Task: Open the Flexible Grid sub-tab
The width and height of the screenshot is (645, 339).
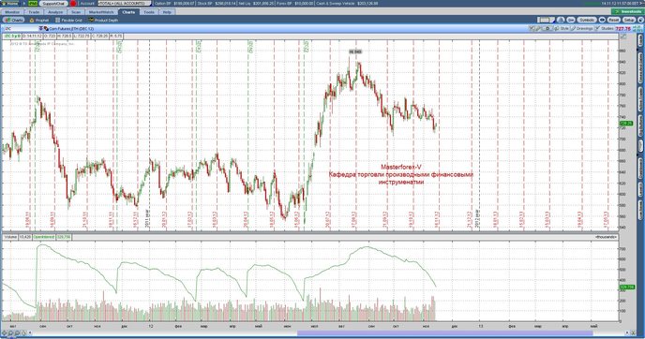Action: [69, 20]
